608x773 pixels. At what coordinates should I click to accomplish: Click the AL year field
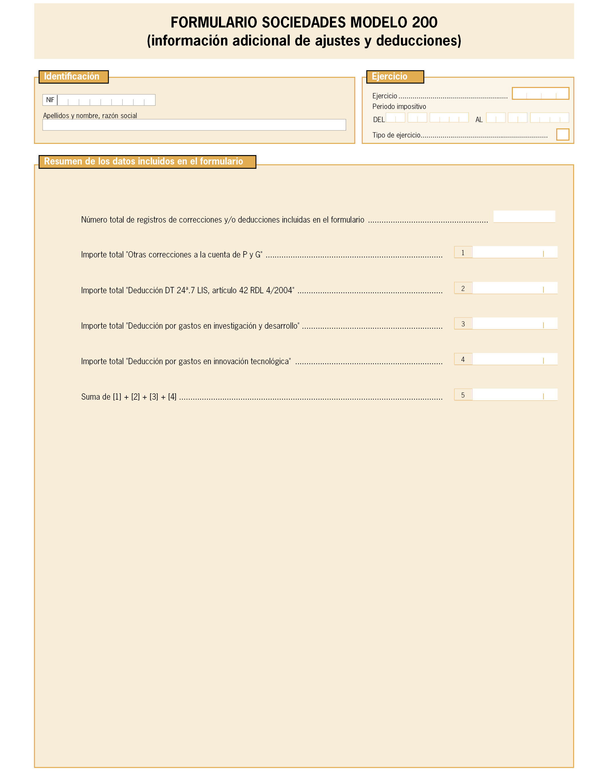click(549, 118)
